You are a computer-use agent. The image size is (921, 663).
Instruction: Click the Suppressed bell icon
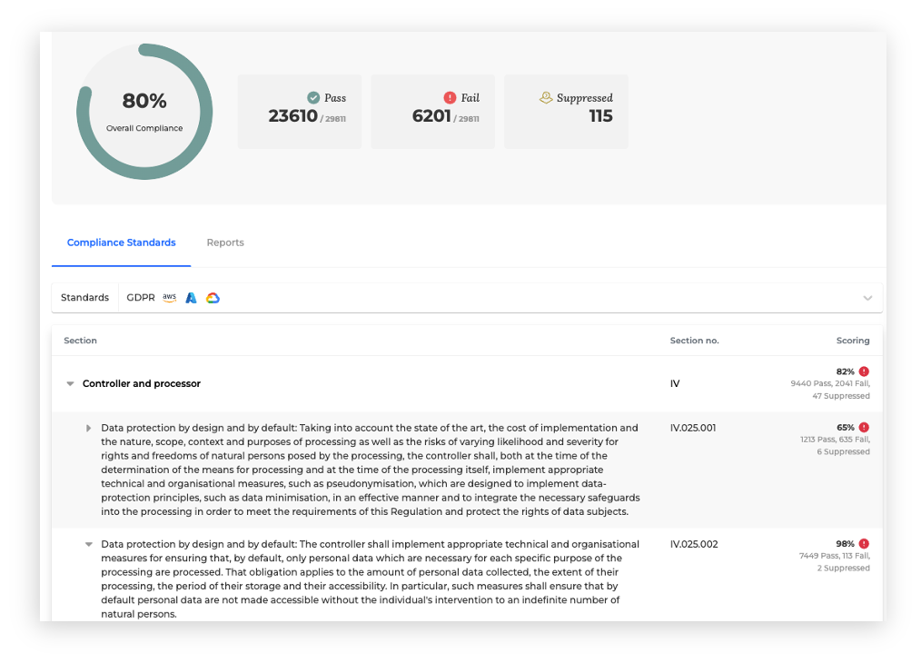point(546,98)
